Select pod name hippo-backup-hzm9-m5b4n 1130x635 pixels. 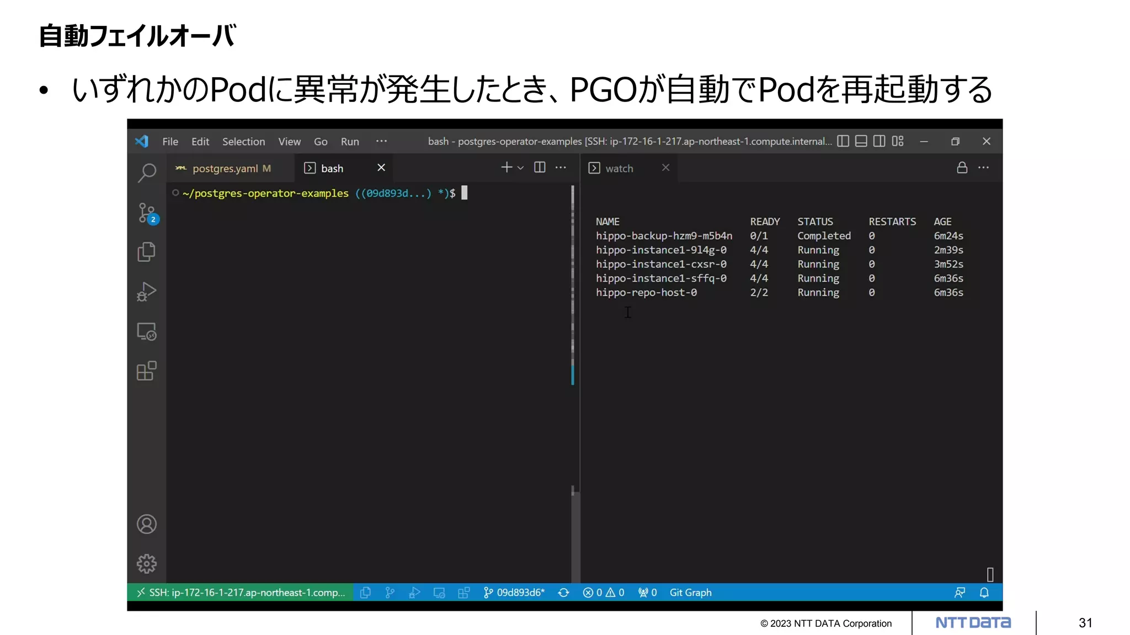point(664,236)
